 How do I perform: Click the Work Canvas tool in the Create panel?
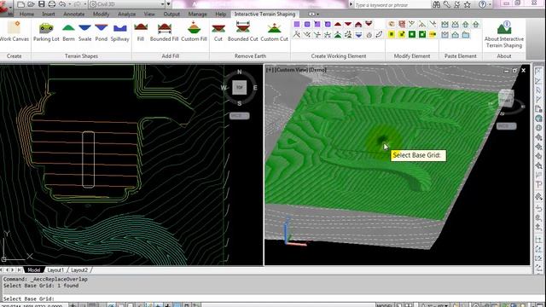coord(14,32)
